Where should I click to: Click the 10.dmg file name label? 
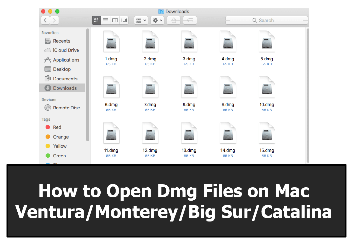point(267,105)
